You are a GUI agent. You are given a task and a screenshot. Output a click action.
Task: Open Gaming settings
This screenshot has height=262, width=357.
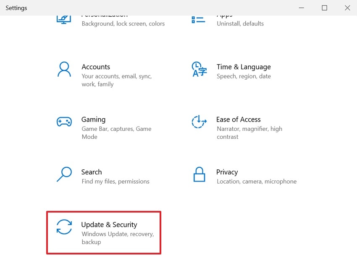[x=93, y=119]
